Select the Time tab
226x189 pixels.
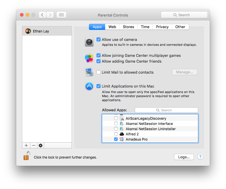point(145,27)
